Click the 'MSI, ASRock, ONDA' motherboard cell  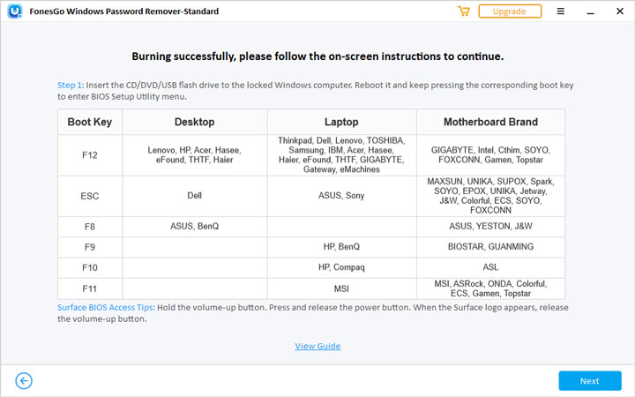pyautogui.click(x=490, y=288)
